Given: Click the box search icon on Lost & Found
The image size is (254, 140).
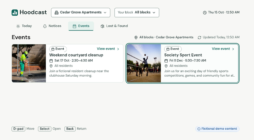Looking at the screenshot, I should tap(102, 26).
